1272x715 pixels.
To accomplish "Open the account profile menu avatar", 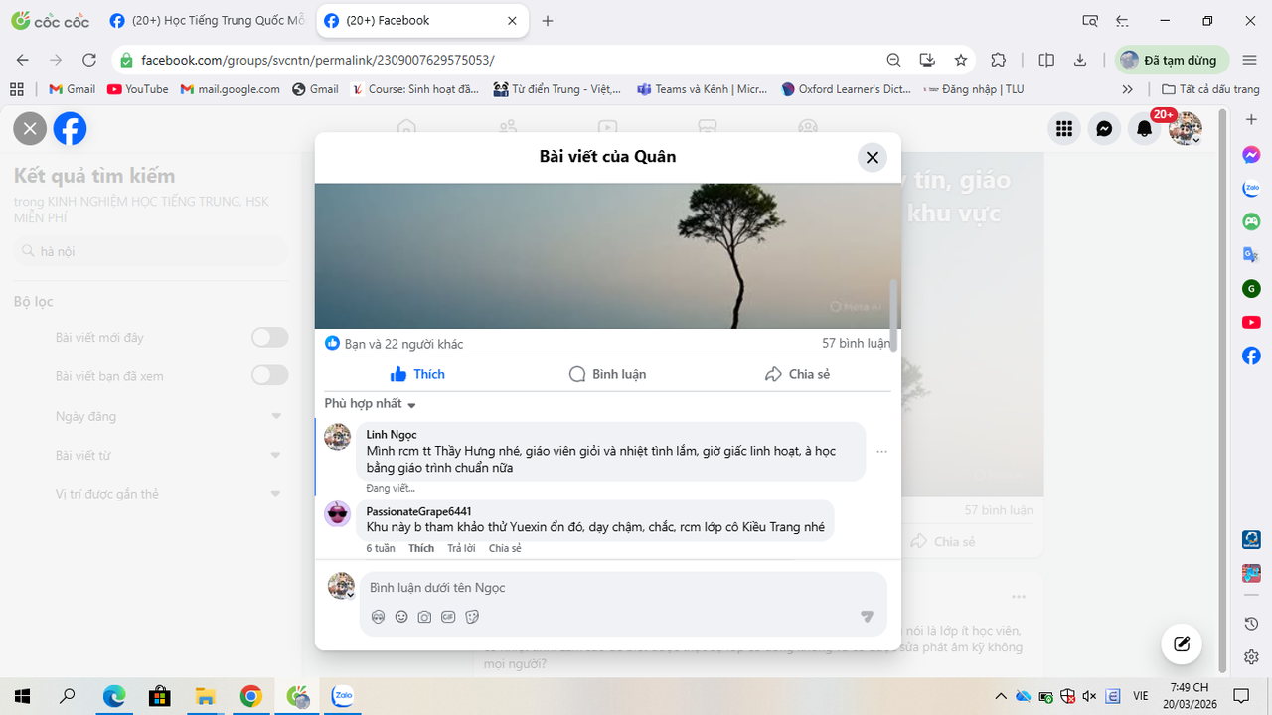I will tap(1186, 128).
